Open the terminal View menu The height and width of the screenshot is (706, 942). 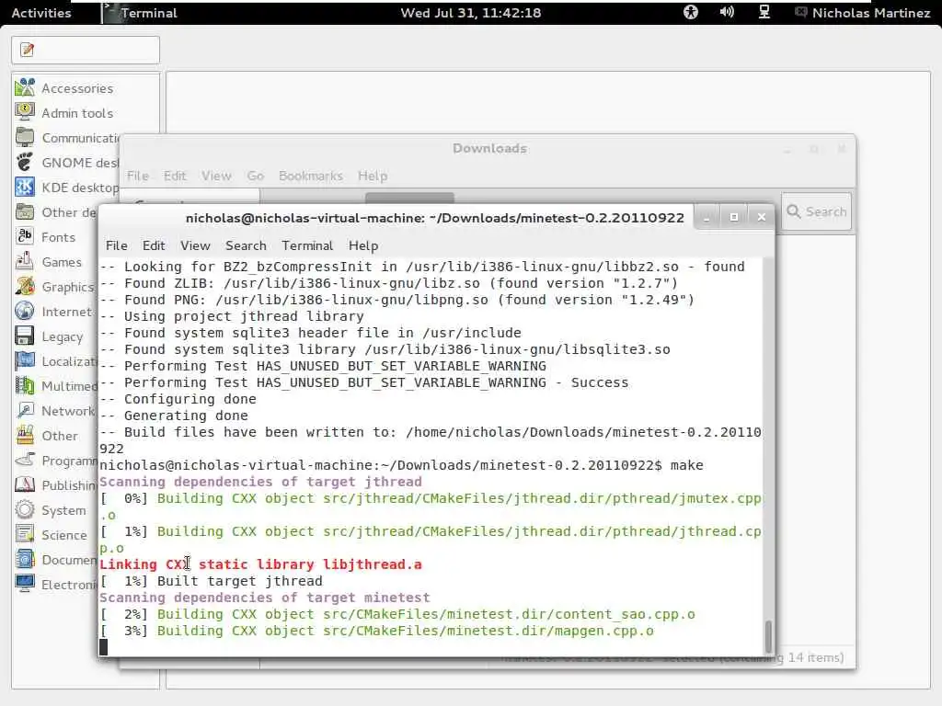(x=195, y=245)
